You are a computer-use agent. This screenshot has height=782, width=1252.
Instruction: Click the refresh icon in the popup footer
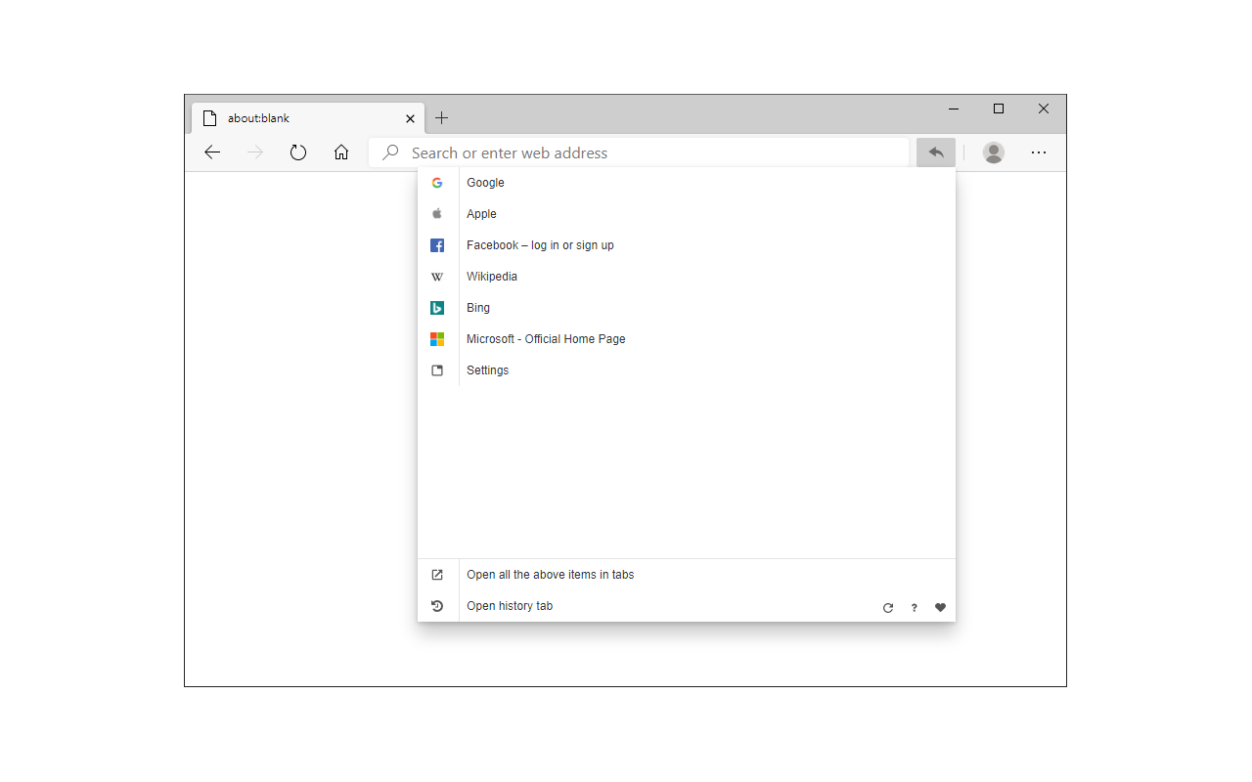pos(888,608)
